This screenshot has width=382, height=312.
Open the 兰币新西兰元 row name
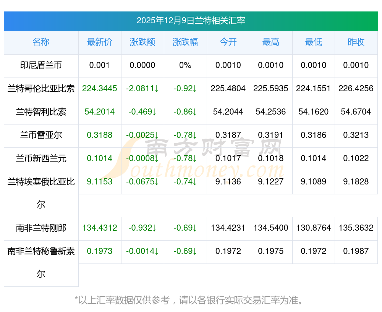tap(41, 158)
